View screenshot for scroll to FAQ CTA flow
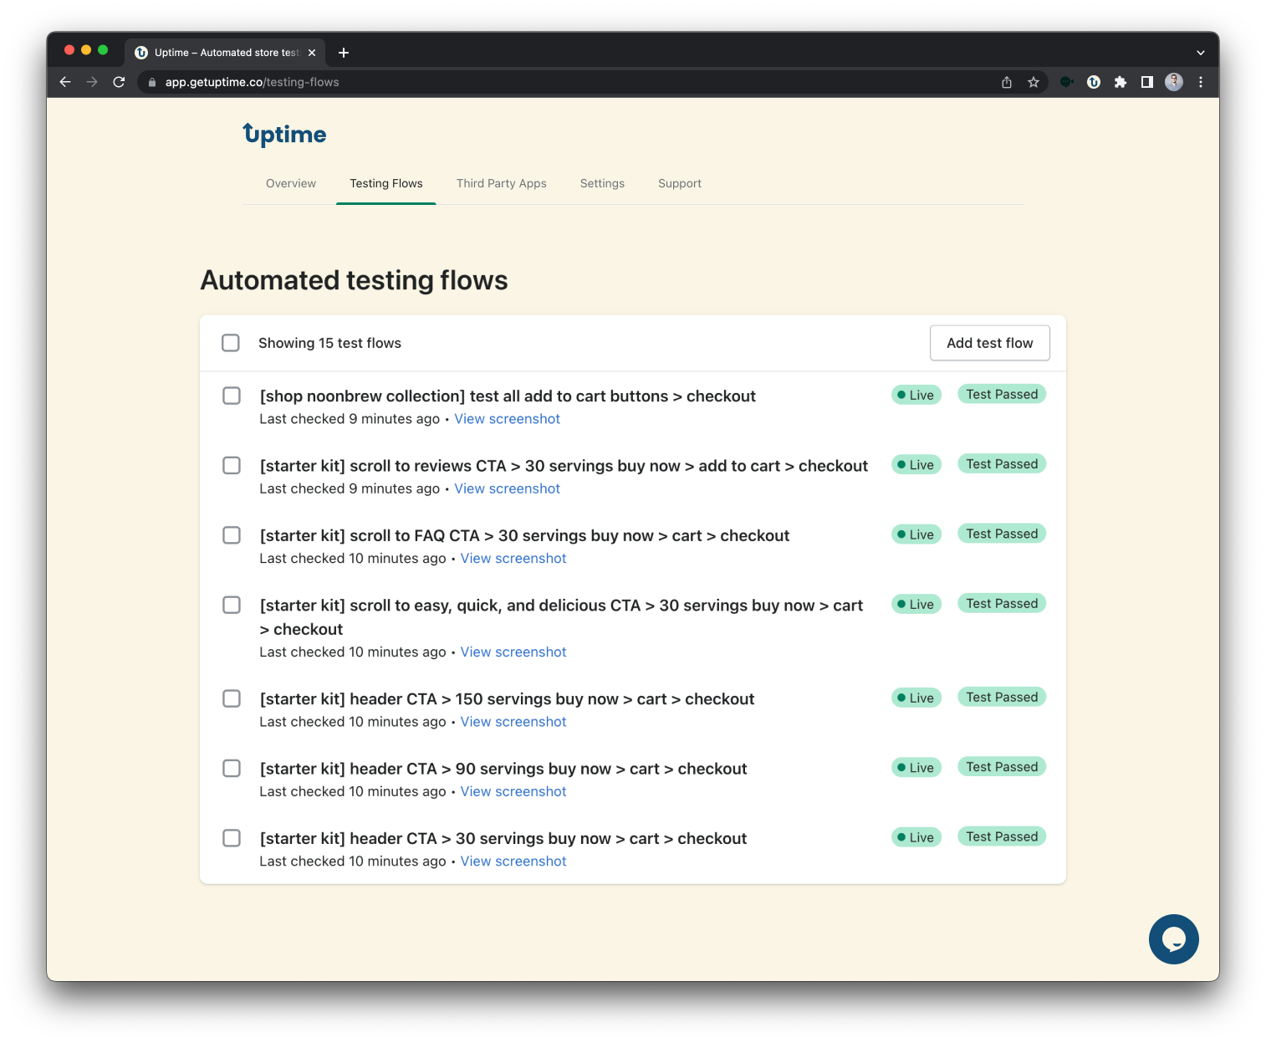1266x1043 pixels. coord(513,559)
